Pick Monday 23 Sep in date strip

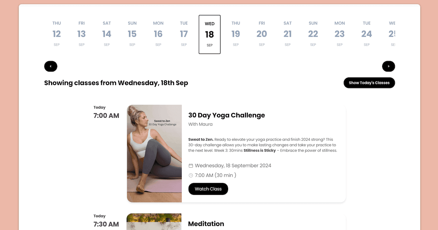339,34
